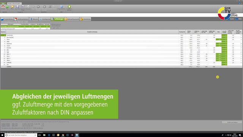This screenshot has height=137, width=243.
Task: Switch to the Projektdaten tab
Action: point(7,19)
